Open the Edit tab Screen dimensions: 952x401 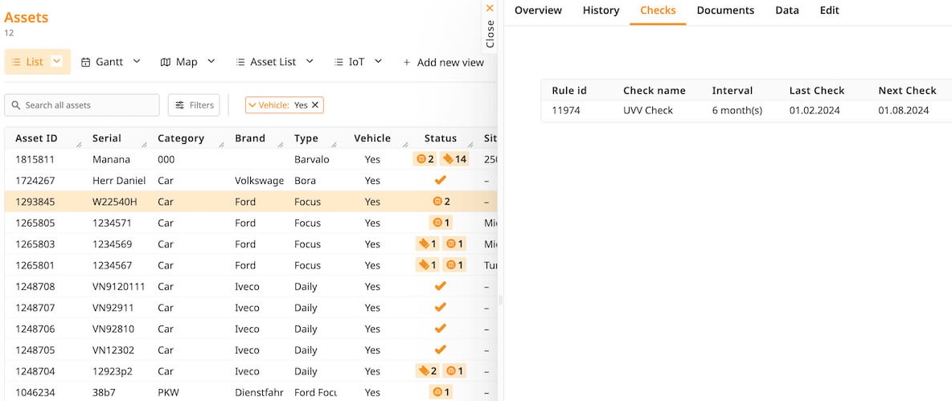pos(829,10)
